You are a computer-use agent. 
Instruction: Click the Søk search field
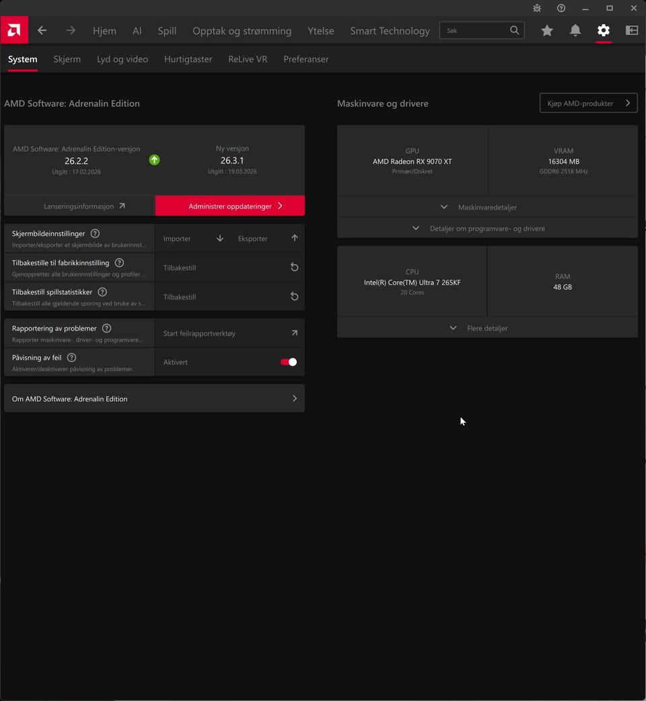tap(474, 30)
